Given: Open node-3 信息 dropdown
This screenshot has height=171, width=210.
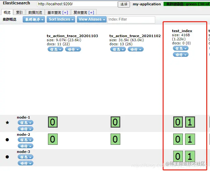Looking at the screenshot, I should click(26, 157).
